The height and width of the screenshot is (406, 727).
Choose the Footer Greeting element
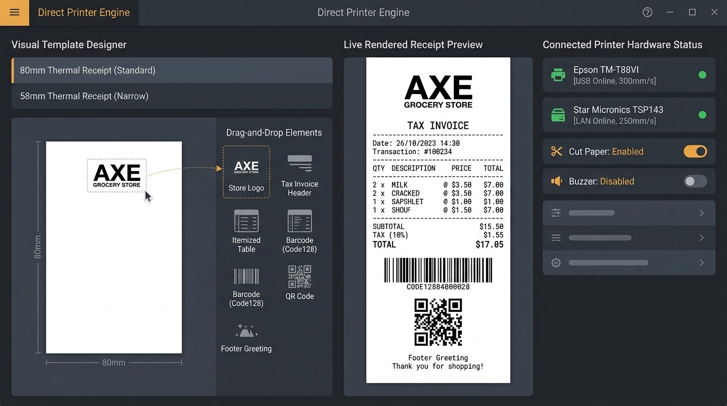click(x=246, y=338)
